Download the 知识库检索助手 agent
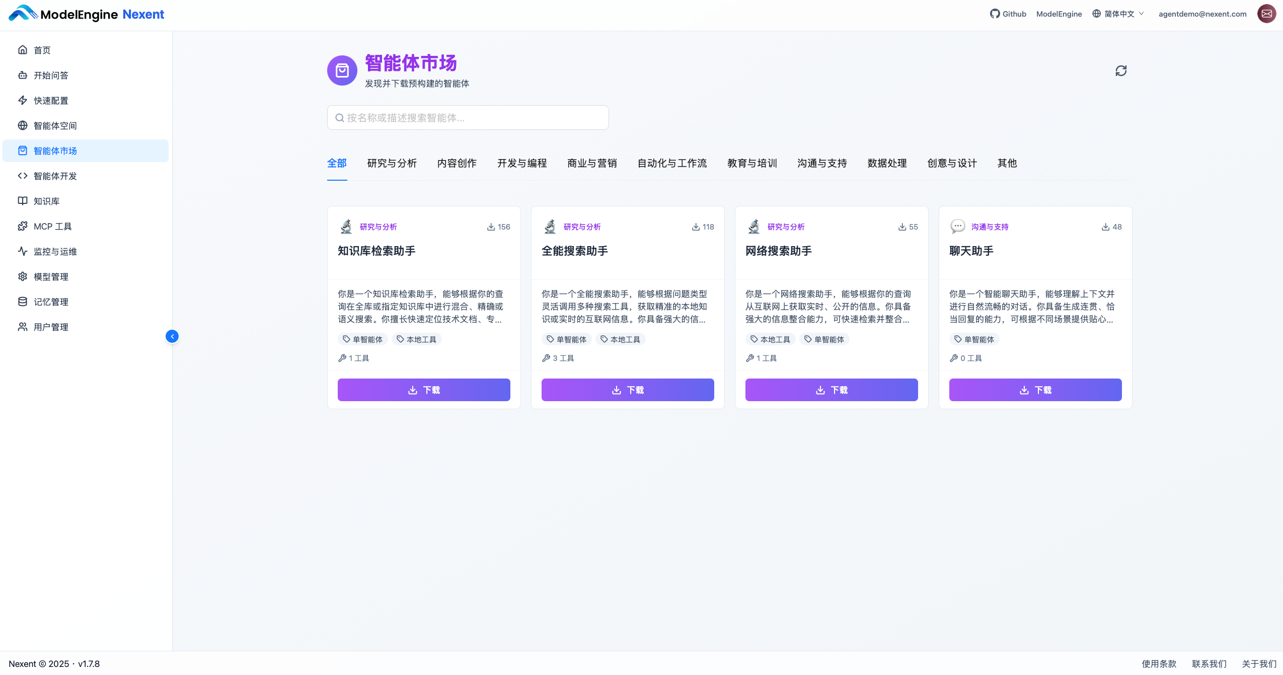 tap(424, 390)
